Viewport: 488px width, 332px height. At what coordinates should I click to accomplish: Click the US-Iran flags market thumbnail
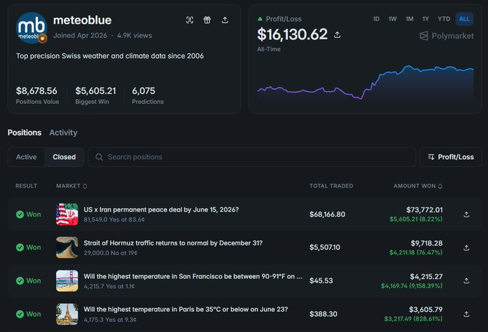coord(67,214)
